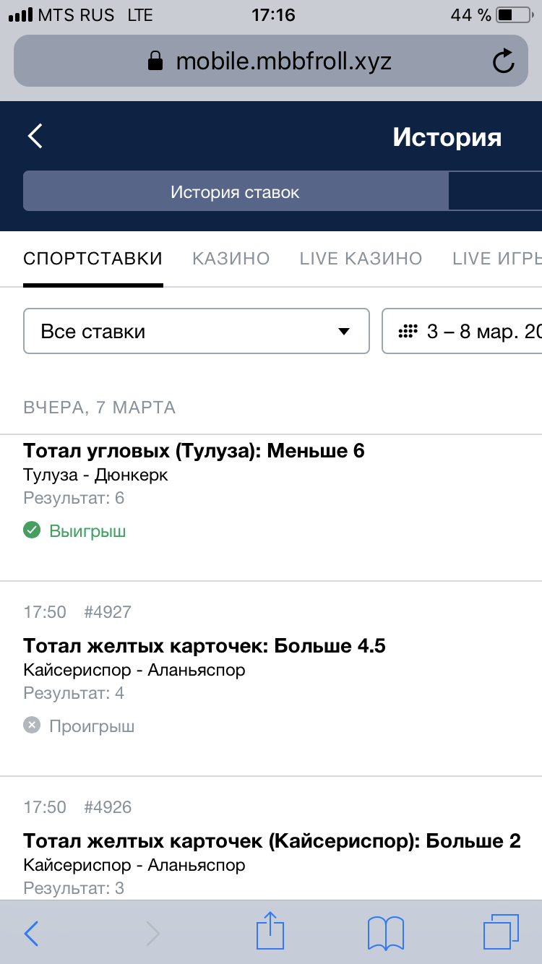Tap the back chevron next to История
542x964 pixels.
click(34, 135)
